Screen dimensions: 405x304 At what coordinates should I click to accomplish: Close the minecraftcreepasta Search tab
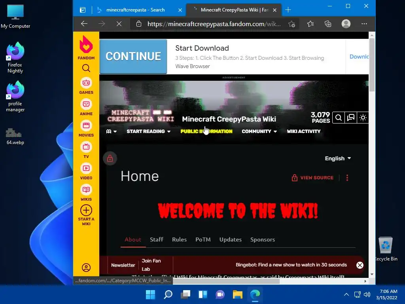180,10
